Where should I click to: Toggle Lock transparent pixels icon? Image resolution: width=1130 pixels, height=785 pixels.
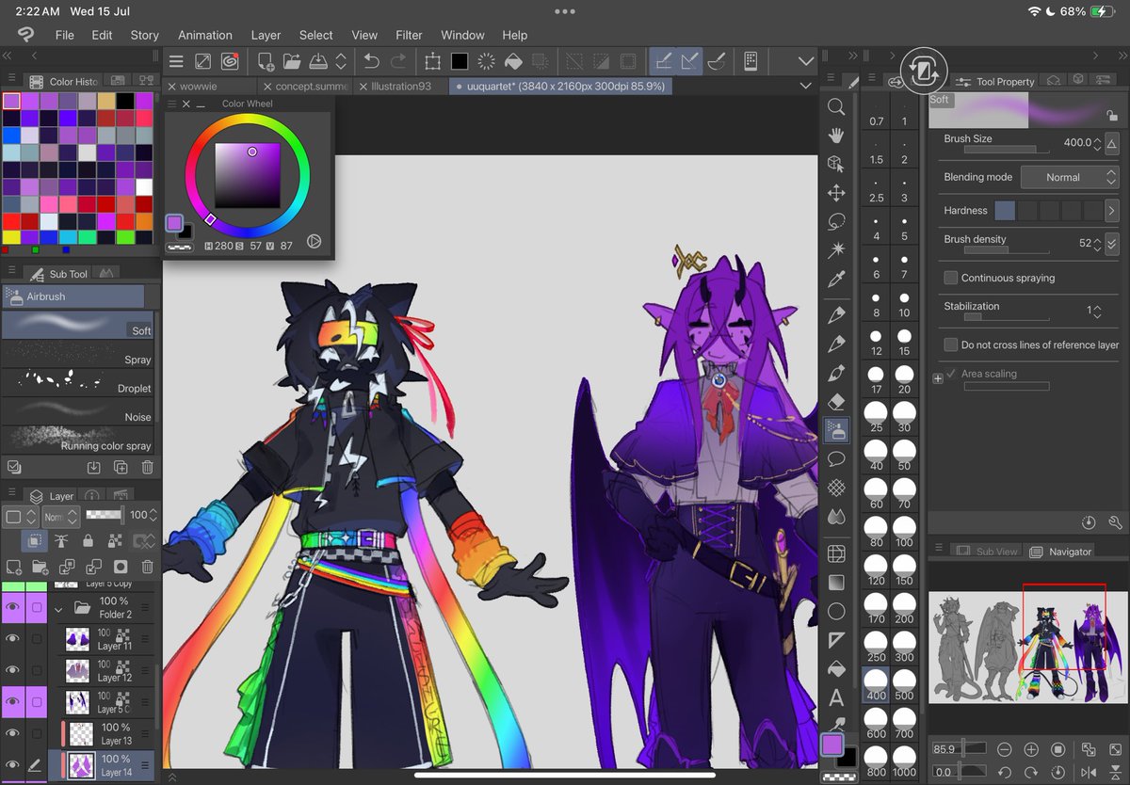(x=114, y=540)
